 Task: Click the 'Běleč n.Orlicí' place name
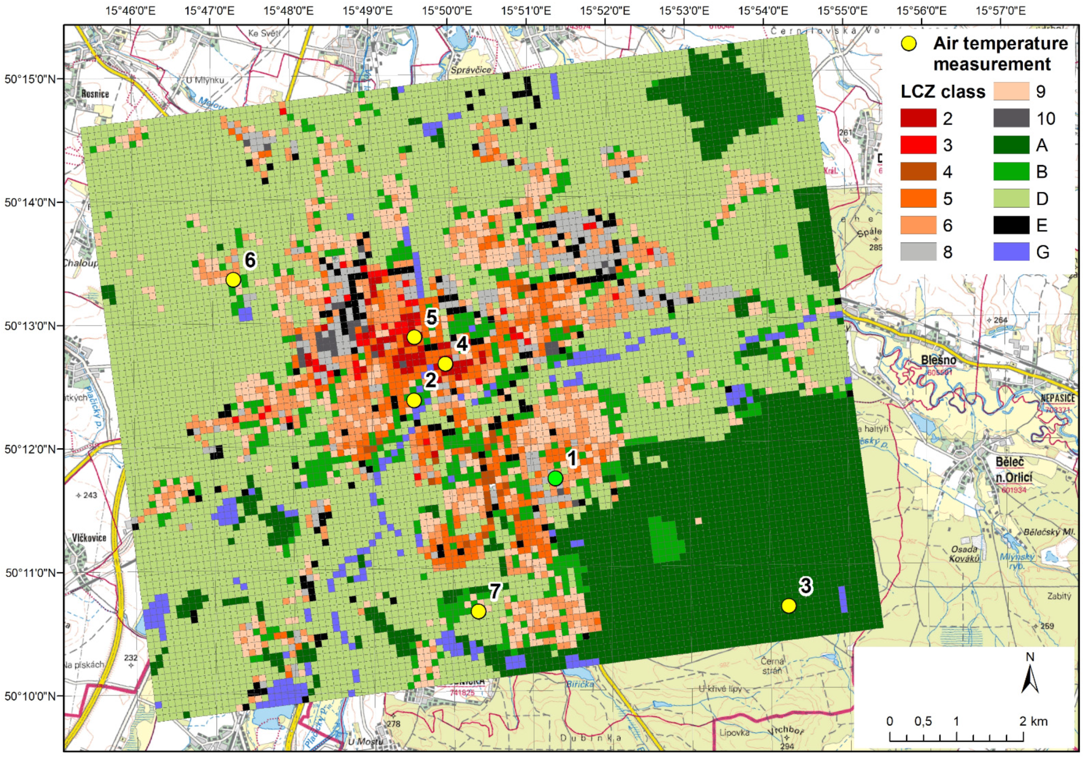[1014, 470]
